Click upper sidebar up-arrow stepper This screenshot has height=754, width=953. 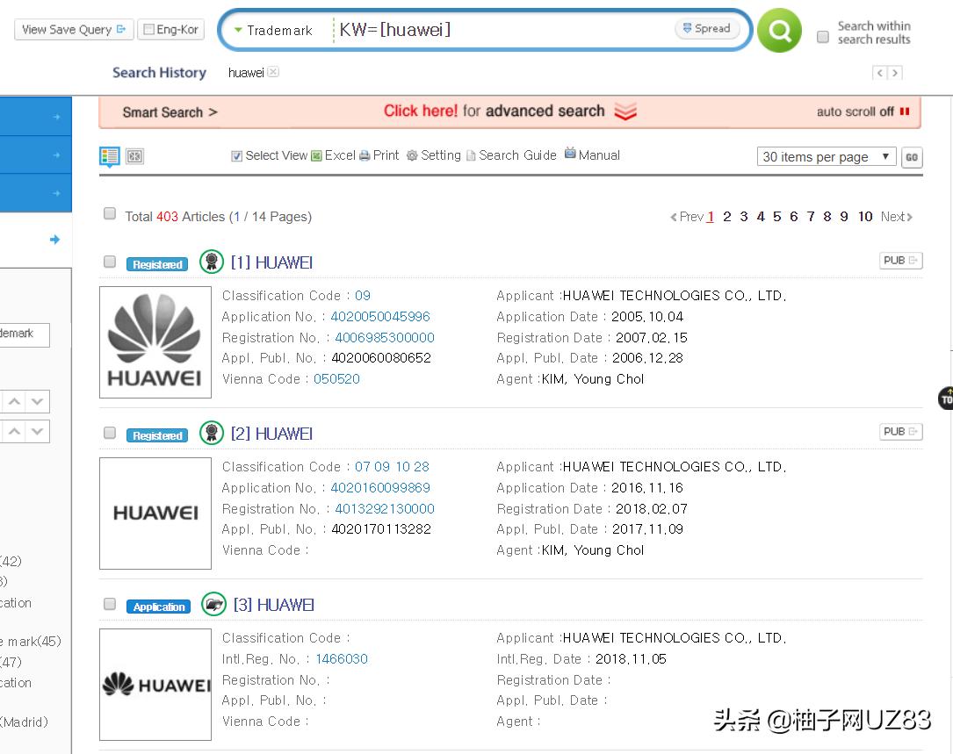(x=15, y=402)
